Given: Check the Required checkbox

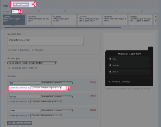Looking at the screenshot, I should click(33, 50).
